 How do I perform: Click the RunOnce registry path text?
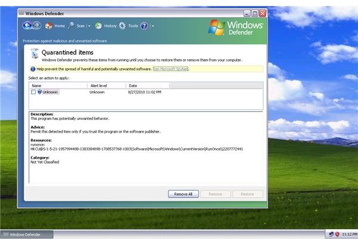click(x=137, y=149)
